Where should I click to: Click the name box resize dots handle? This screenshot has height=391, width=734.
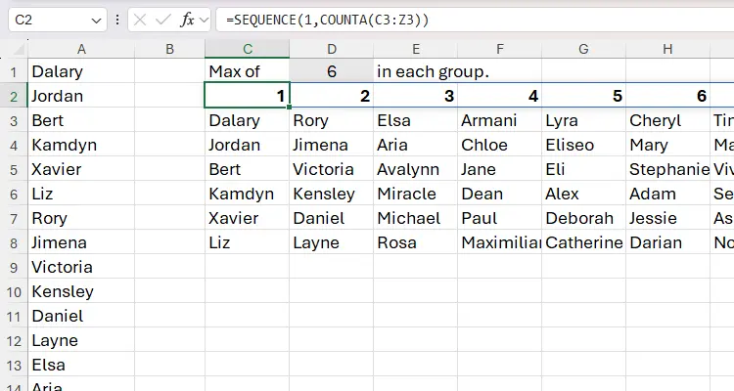click(117, 20)
